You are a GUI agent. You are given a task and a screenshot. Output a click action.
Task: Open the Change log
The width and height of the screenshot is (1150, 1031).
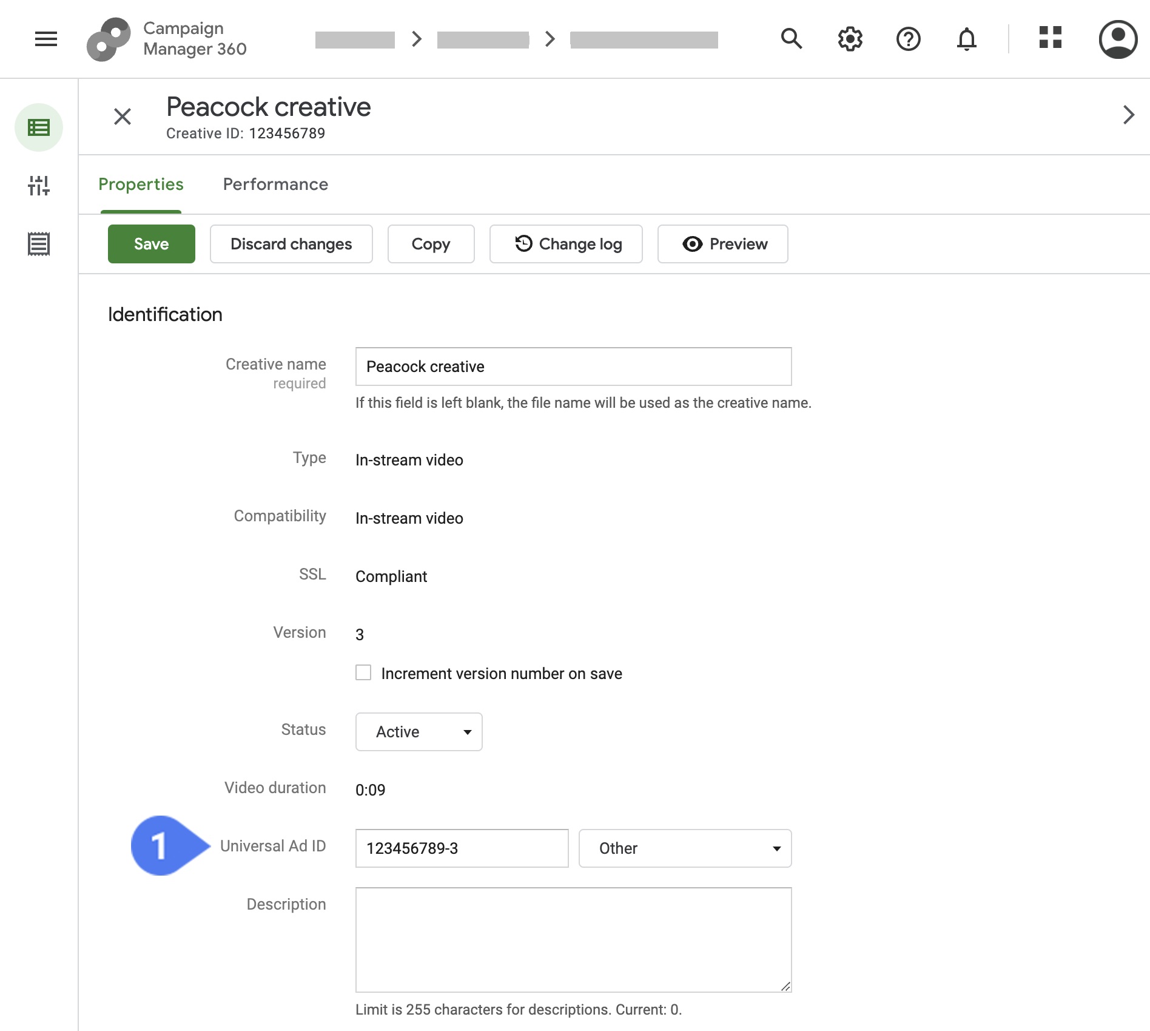(566, 244)
